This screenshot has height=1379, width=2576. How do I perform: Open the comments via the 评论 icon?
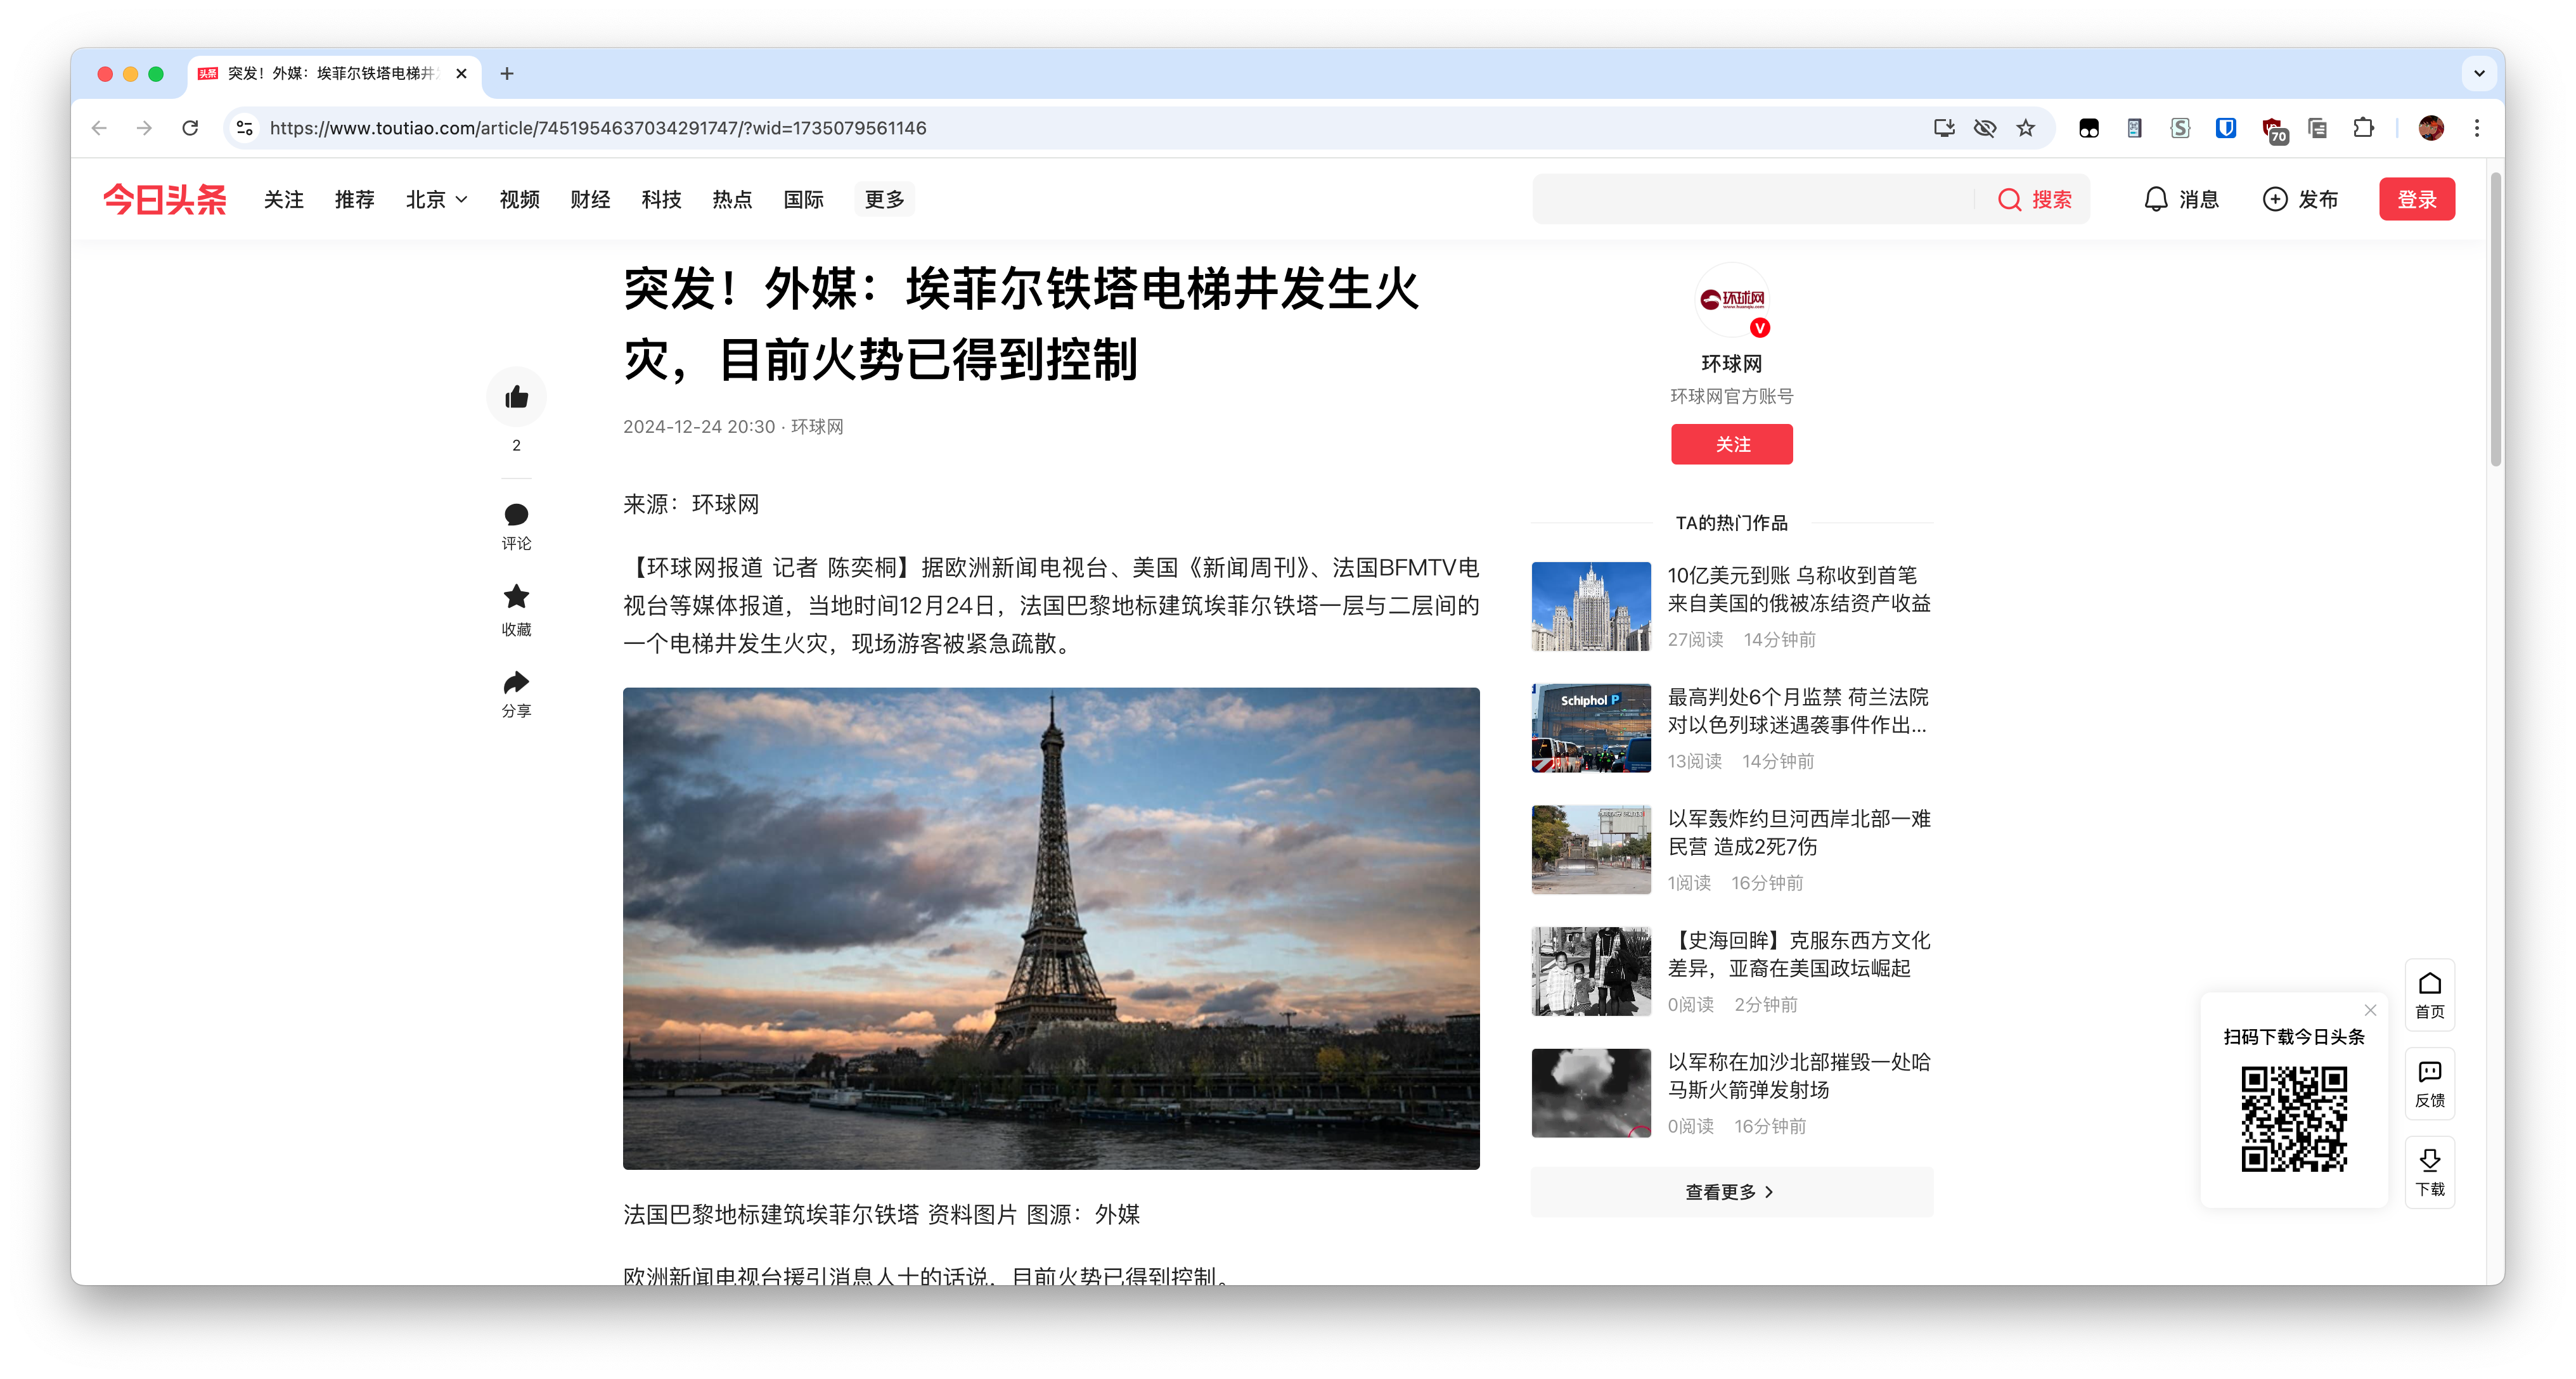click(516, 515)
